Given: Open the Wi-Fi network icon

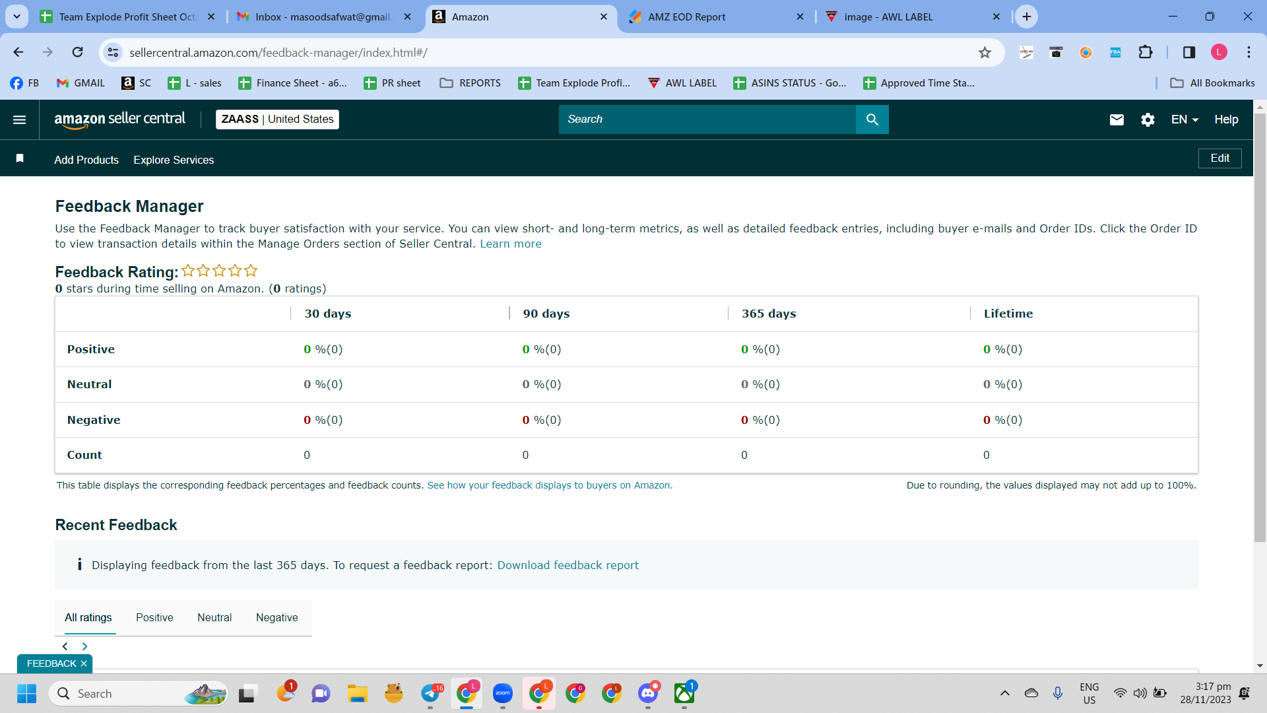Looking at the screenshot, I should tap(1120, 693).
